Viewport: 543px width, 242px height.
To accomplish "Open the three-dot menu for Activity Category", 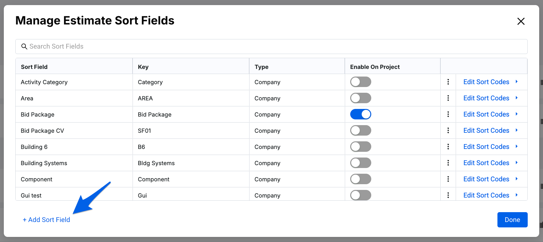I will pyautogui.click(x=448, y=82).
